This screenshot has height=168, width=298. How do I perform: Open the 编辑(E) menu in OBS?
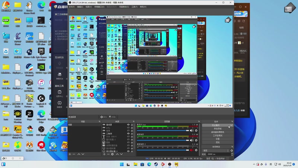[x=80, y=7]
